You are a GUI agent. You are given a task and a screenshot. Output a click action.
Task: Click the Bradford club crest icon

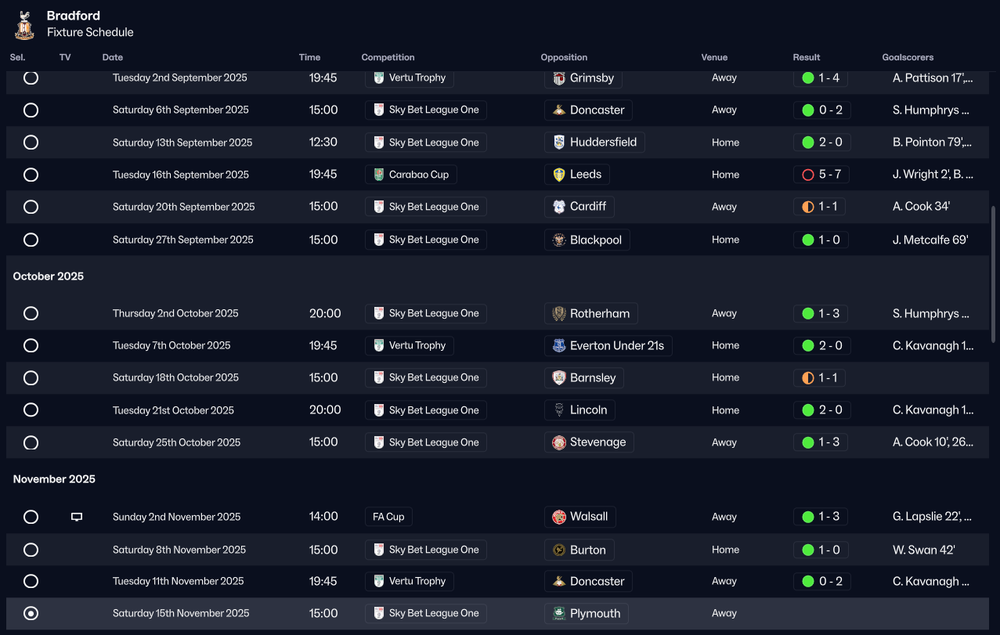(x=24, y=24)
